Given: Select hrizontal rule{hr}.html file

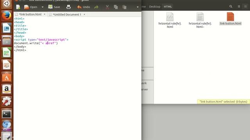Looking at the screenshot, I should point(170,20).
